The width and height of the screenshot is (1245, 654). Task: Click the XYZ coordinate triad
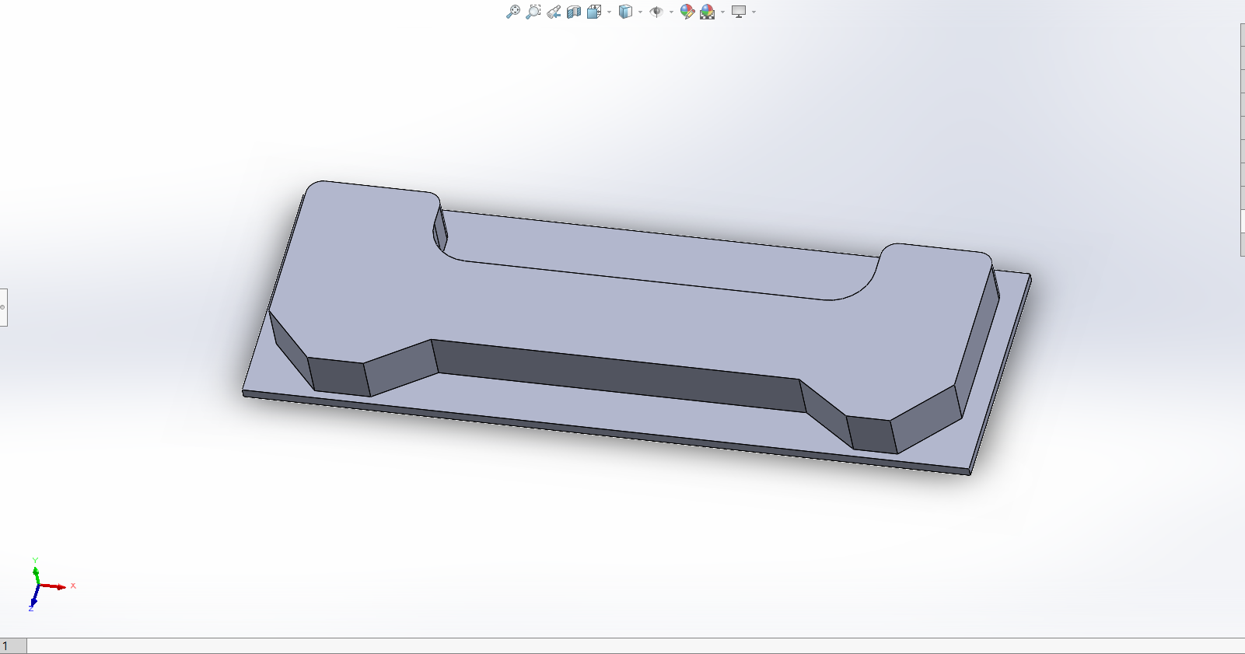point(39,585)
